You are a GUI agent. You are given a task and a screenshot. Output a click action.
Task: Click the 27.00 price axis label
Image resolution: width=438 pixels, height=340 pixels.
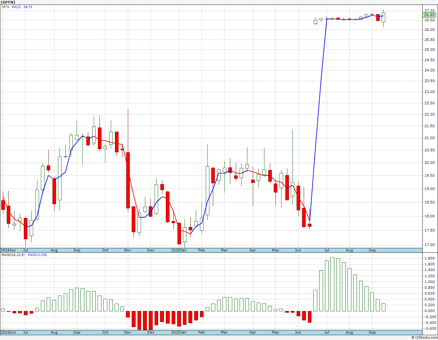[x=429, y=11]
